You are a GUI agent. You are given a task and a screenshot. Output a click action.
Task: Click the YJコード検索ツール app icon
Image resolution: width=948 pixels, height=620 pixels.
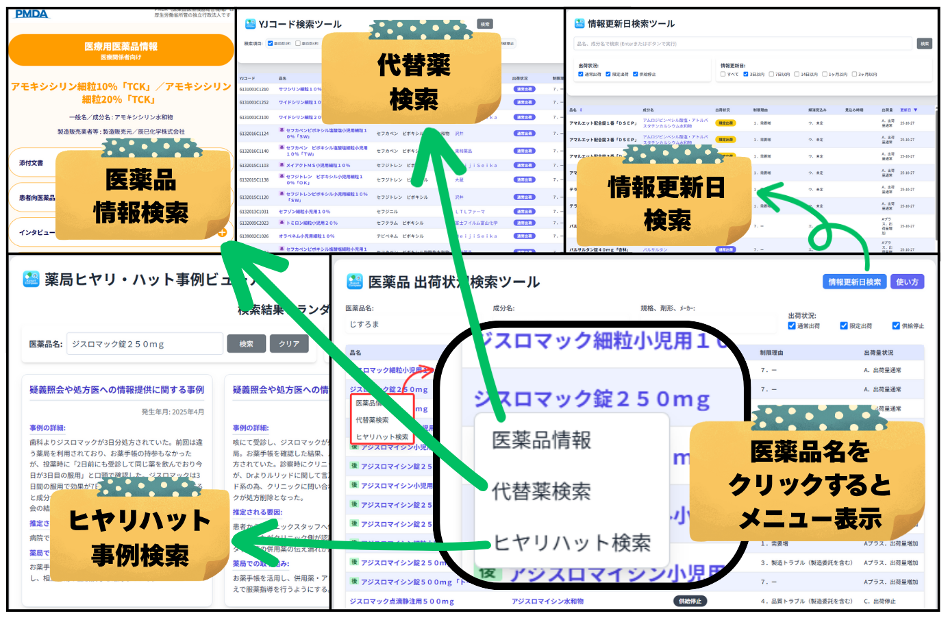click(251, 23)
